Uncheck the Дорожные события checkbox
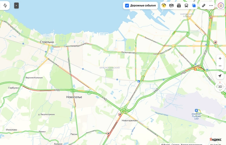Image resolution: width=226 pixels, height=145 pixels. (127, 5)
